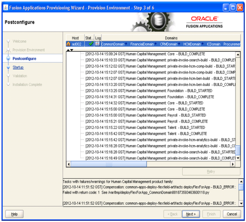Click the failures pane scroll down arrow
The width and height of the screenshot is (246, 222).
pos(241,203)
